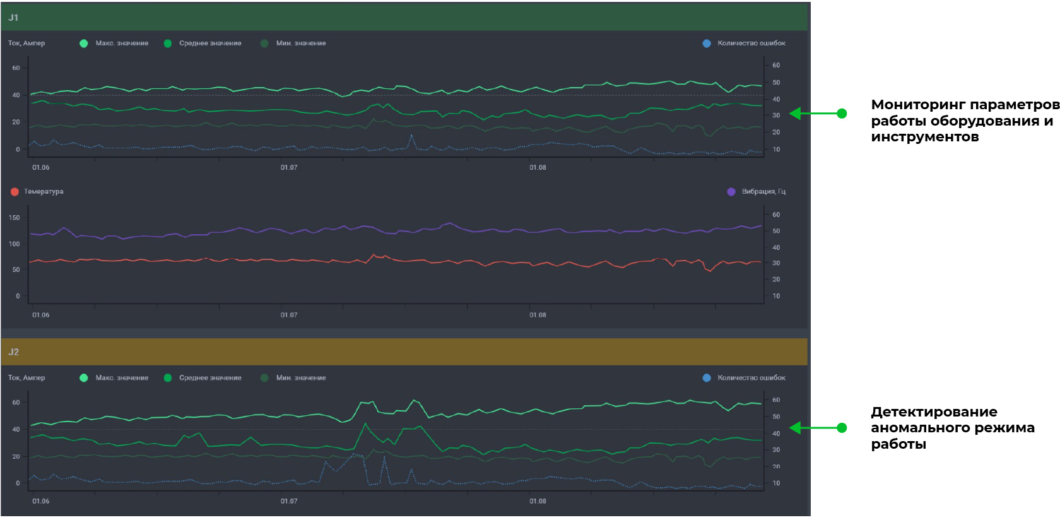
Task: Click the red Температура legend dot
Action: pyautogui.click(x=15, y=192)
